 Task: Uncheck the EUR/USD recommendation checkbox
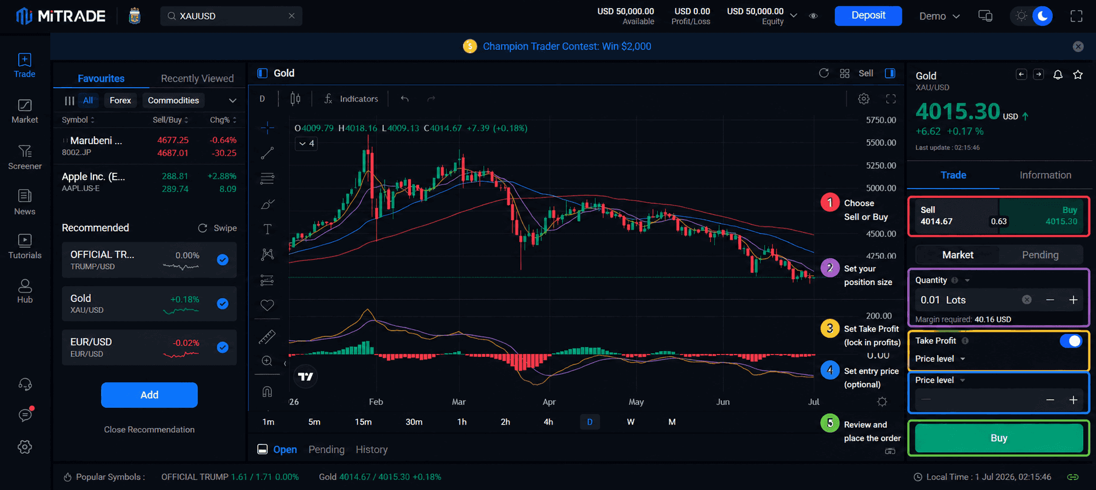[223, 347]
